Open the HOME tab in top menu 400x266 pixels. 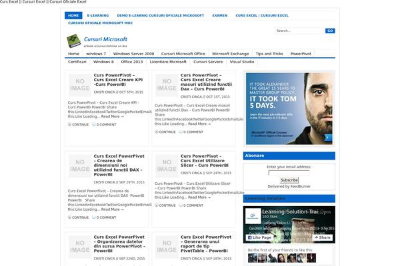click(x=73, y=15)
